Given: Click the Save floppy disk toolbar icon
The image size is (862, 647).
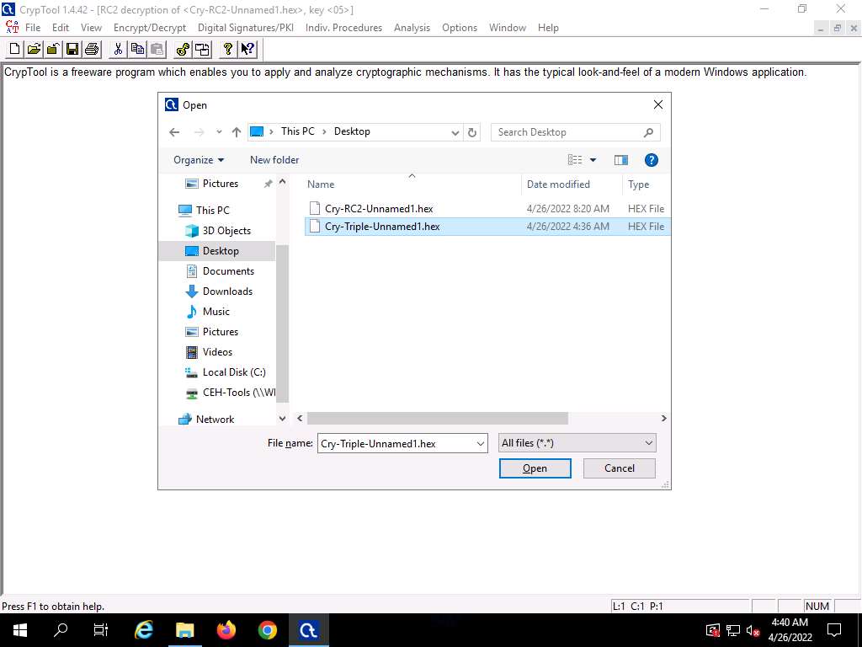Looking at the screenshot, I should coord(72,49).
